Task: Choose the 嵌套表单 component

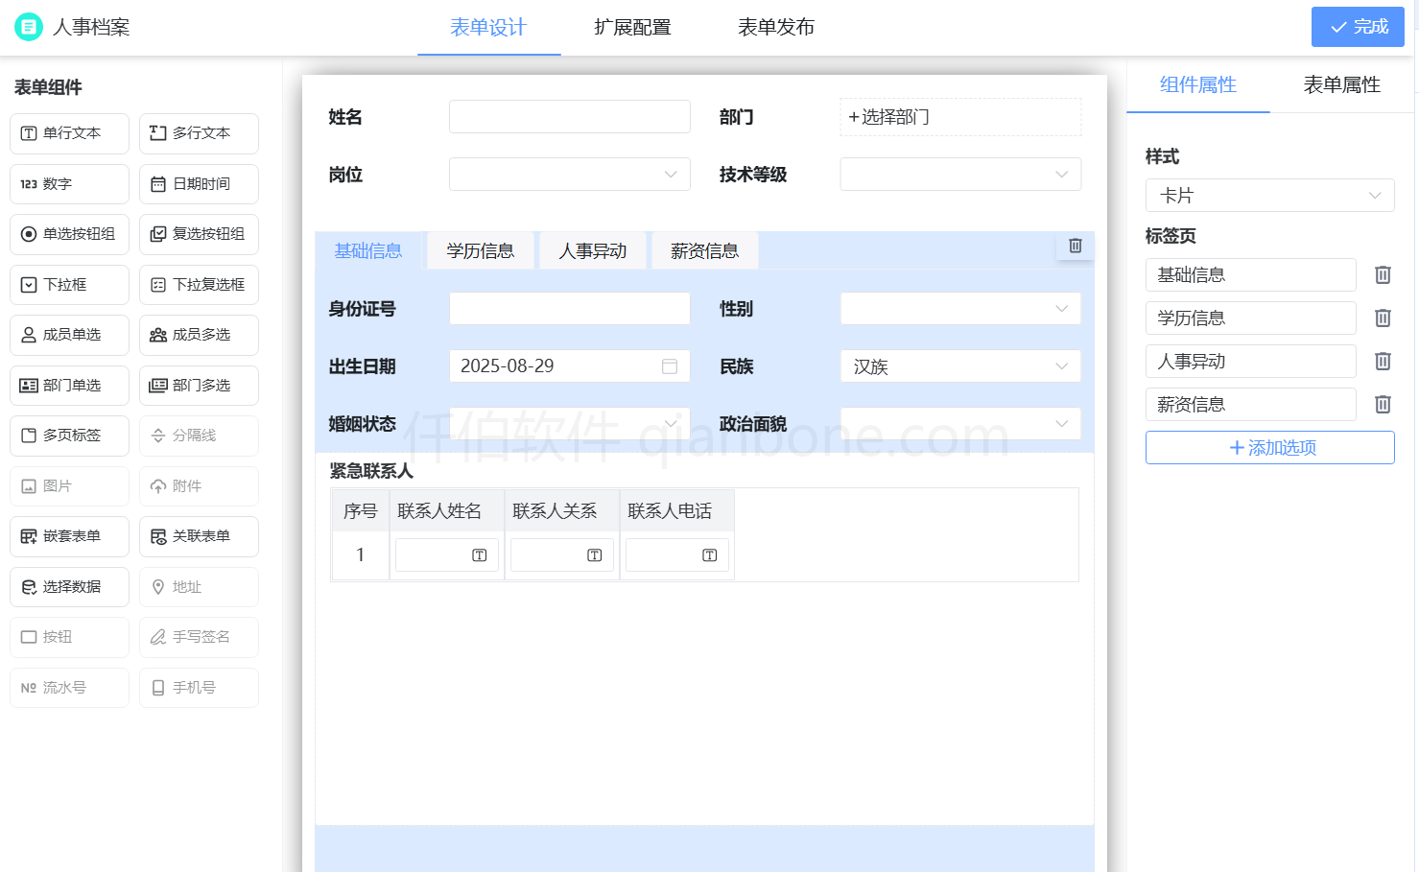Action: (69, 536)
